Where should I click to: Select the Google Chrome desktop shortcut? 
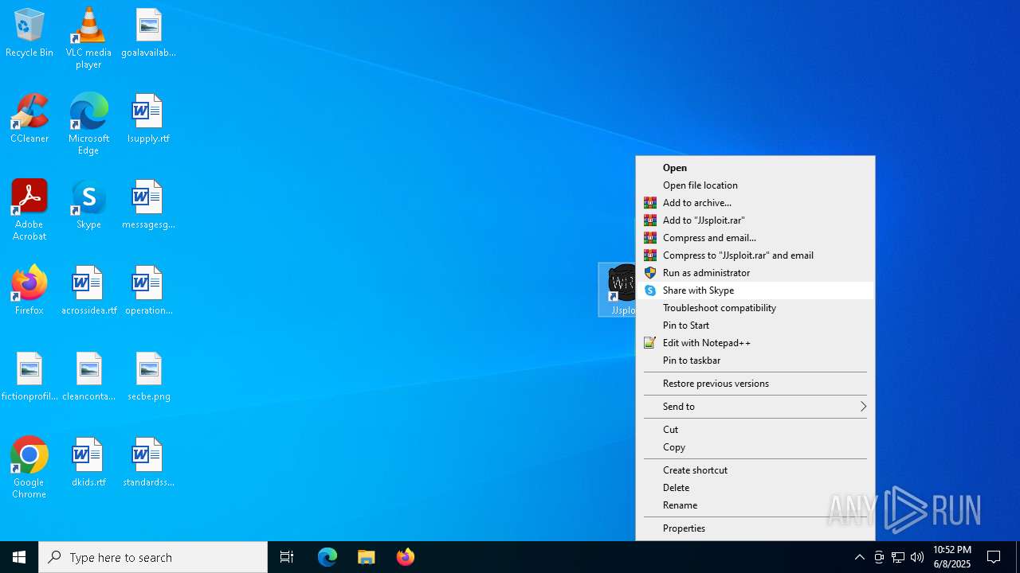pyautogui.click(x=29, y=468)
